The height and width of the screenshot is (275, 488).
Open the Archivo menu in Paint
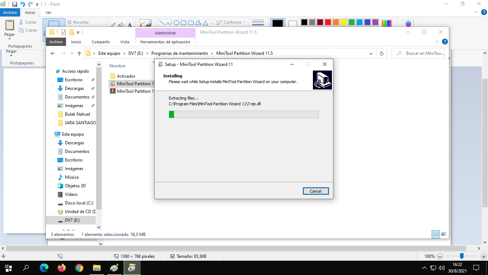(x=10, y=13)
